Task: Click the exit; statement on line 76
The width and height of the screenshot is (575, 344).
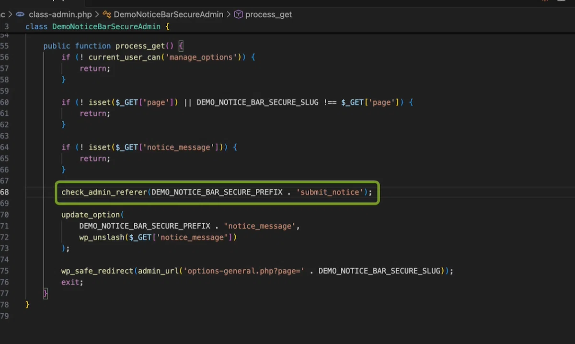Action: (72, 282)
